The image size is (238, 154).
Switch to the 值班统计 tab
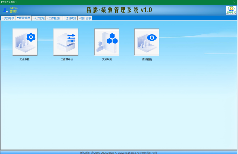[70, 18]
